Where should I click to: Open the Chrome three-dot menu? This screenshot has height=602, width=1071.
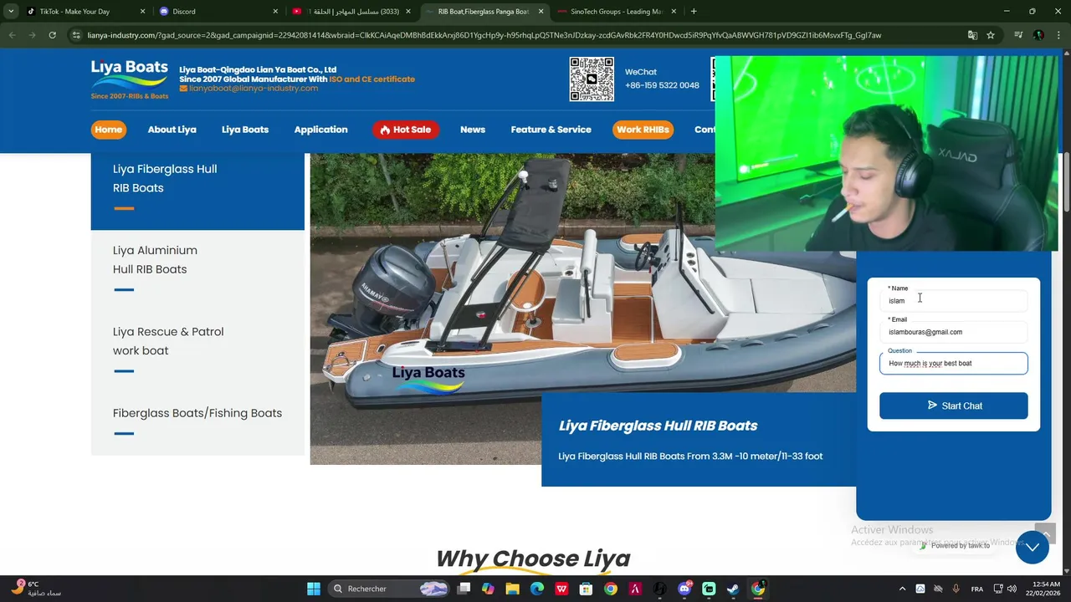pyautogui.click(x=1058, y=35)
